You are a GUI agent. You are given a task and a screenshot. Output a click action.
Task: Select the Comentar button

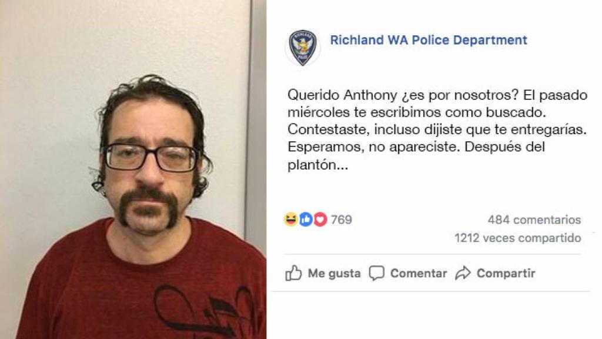point(408,273)
